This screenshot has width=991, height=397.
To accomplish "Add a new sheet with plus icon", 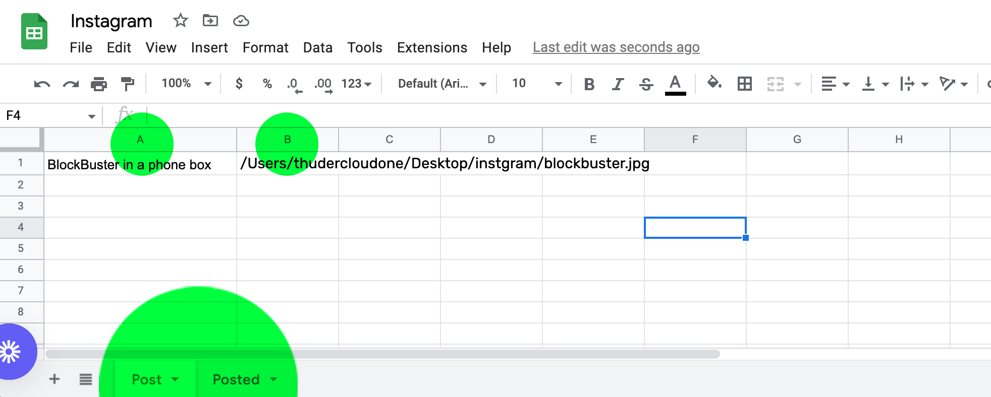I will click(54, 379).
